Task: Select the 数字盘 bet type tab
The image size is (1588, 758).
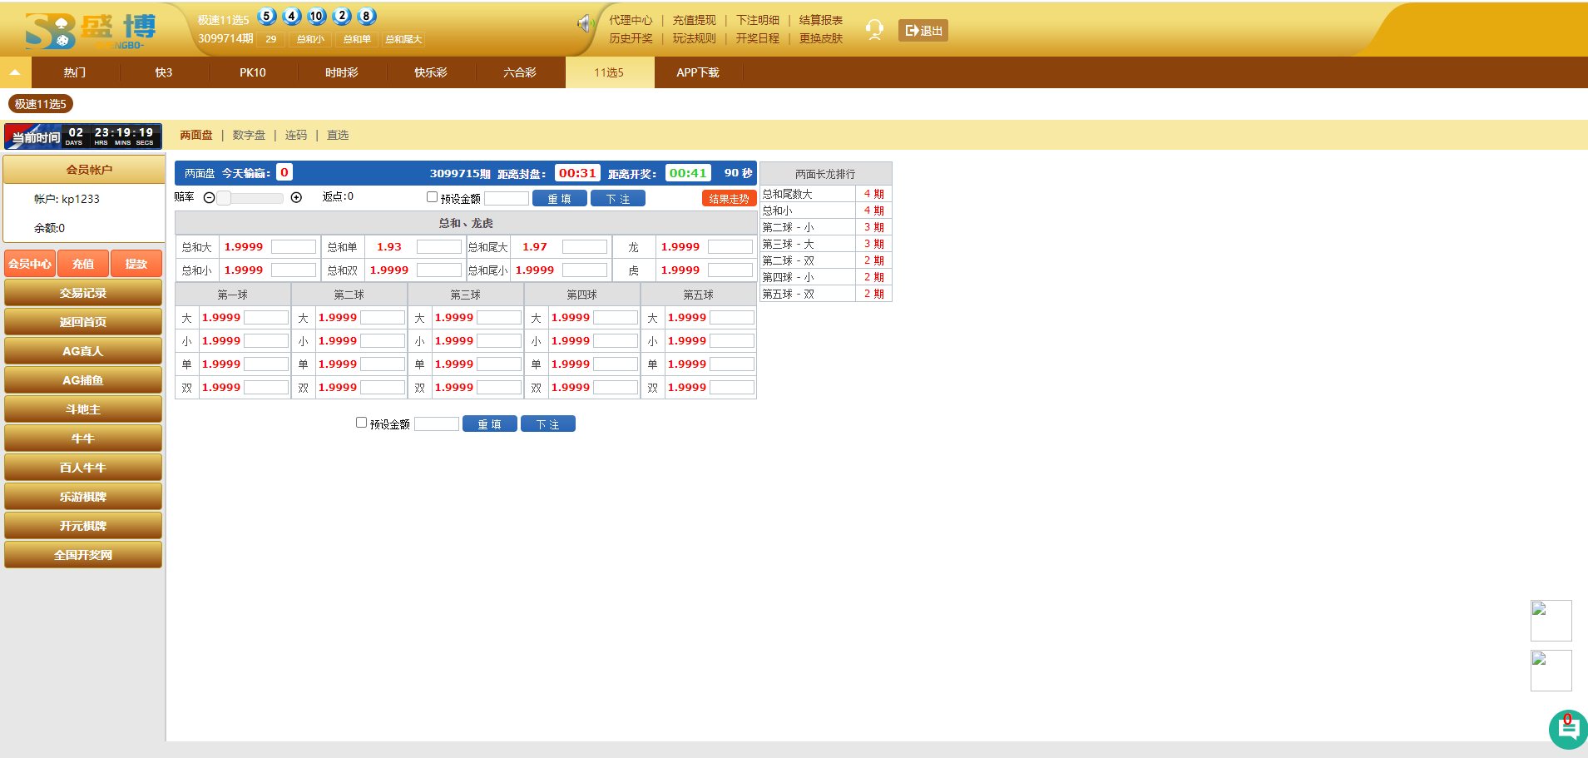Action: [x=249, y=135]
